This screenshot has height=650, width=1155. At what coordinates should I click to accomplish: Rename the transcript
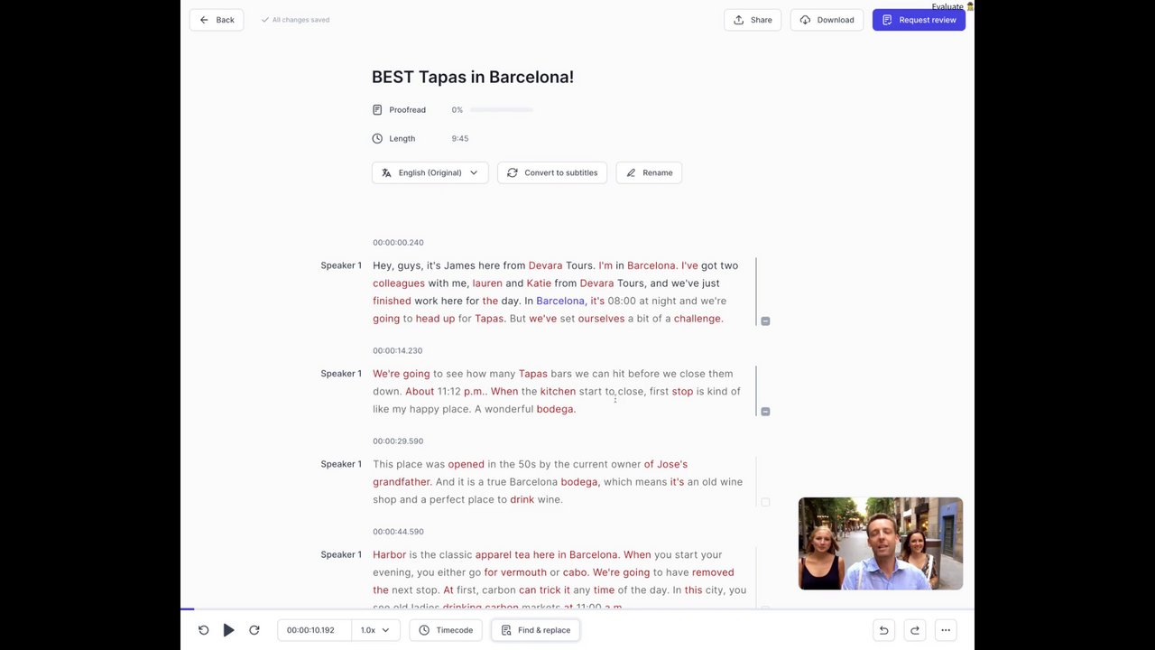coord(649,172)
